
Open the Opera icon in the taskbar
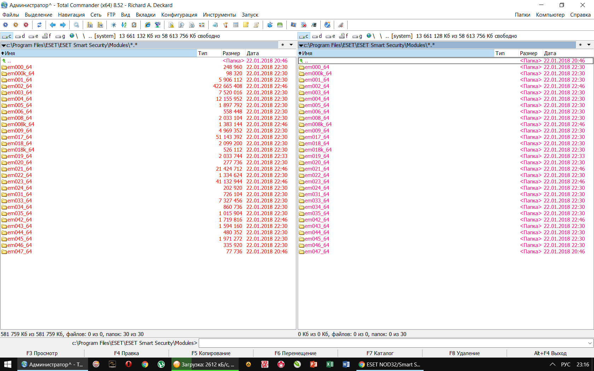click(129, 364)
